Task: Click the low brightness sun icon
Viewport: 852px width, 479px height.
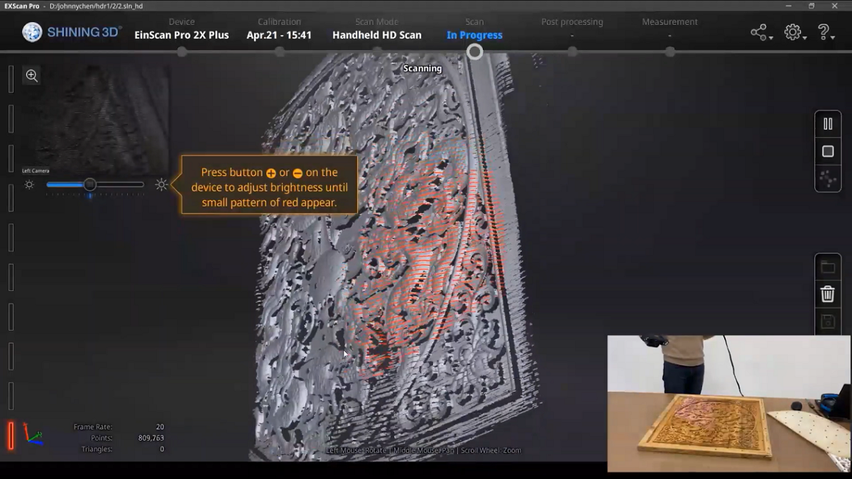Action: click(29, 185)
